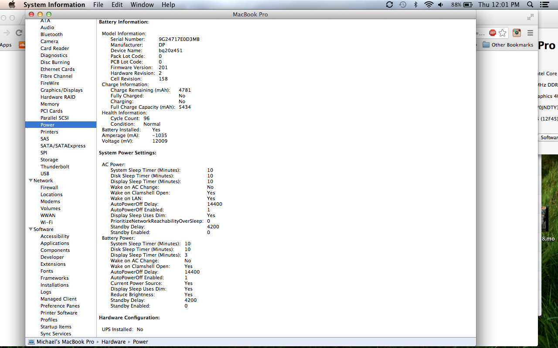Click the computer icon in path bar
The width and height of the screenshot is (558, 348).
(31, 342)
